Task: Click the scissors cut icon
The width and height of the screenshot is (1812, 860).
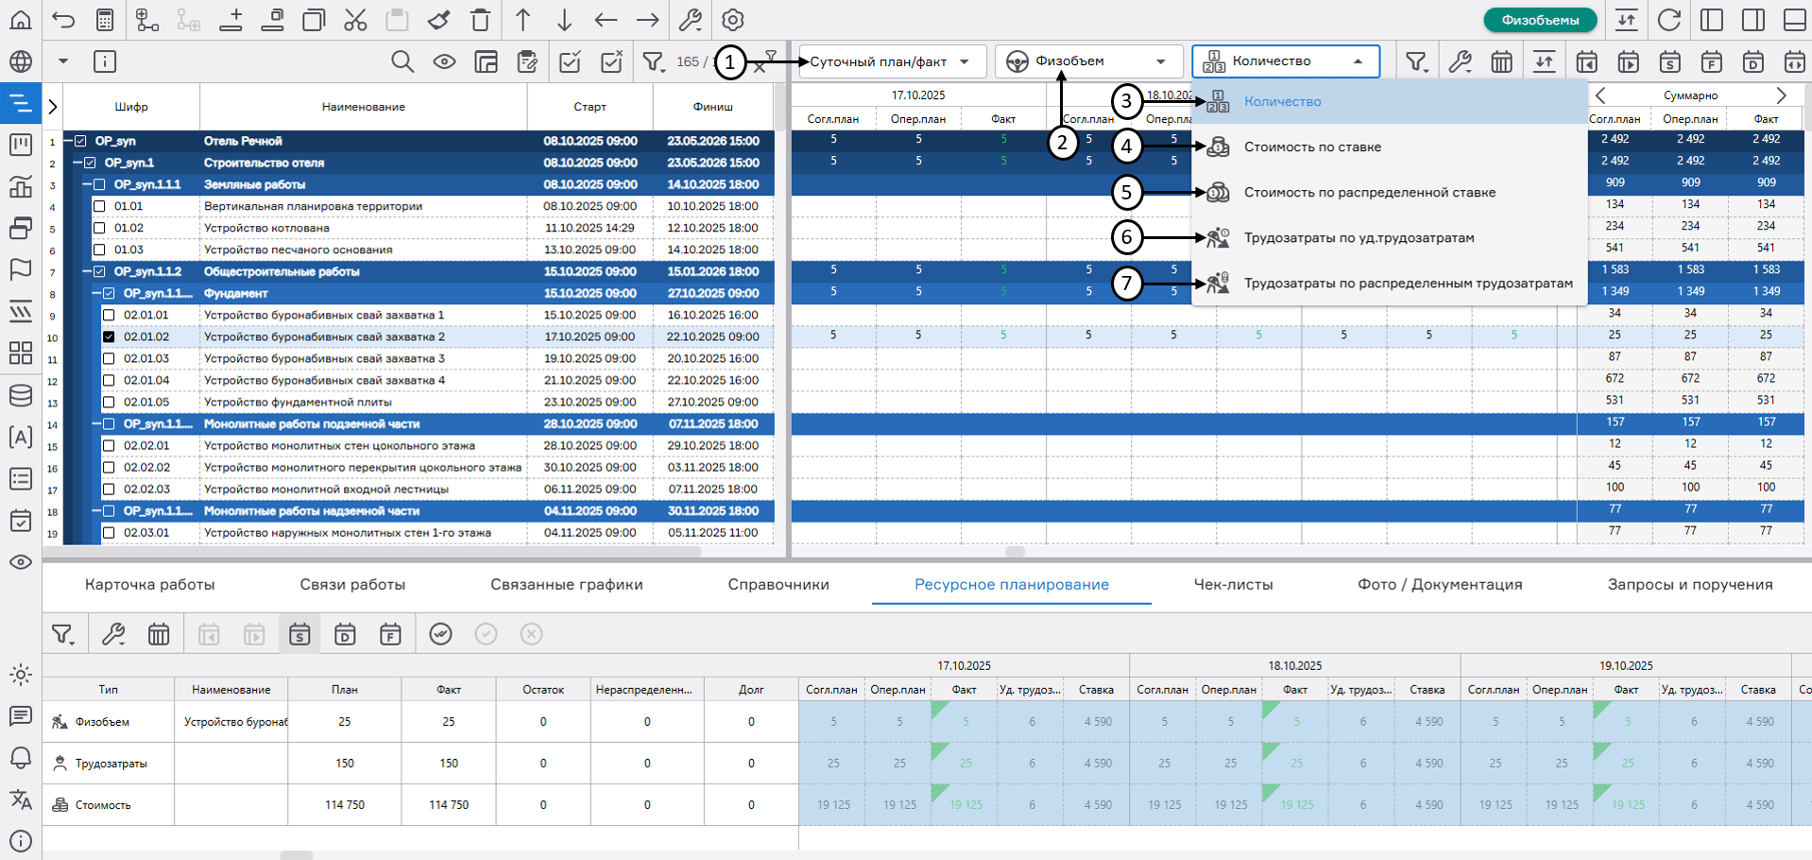Action: (x=355, y=20)
